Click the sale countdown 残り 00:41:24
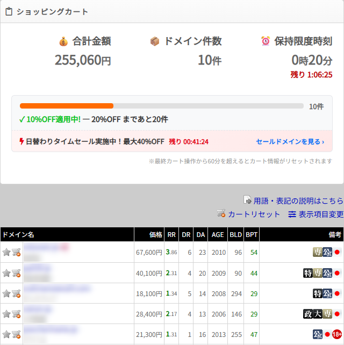 (x=189, y=141)
